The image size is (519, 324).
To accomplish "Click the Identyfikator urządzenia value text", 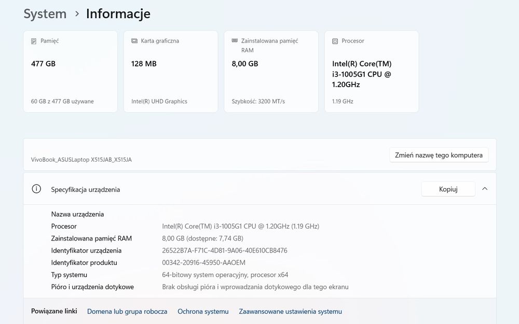I will (x=224, y=250).
